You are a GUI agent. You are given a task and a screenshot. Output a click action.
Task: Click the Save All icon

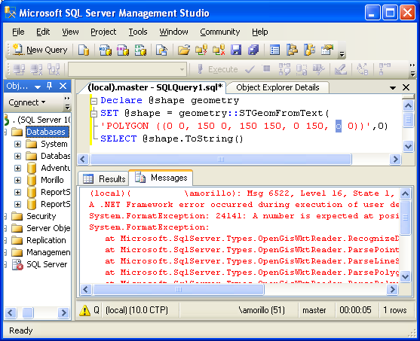[x=253, y=50]
